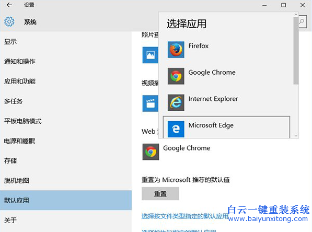Open 平板电脑模式 settings
The image size is (312, 232).
pos(66,121)
